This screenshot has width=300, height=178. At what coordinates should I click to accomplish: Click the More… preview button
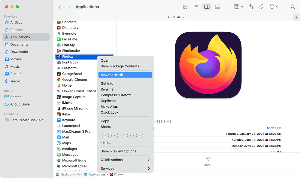(208, 161)
